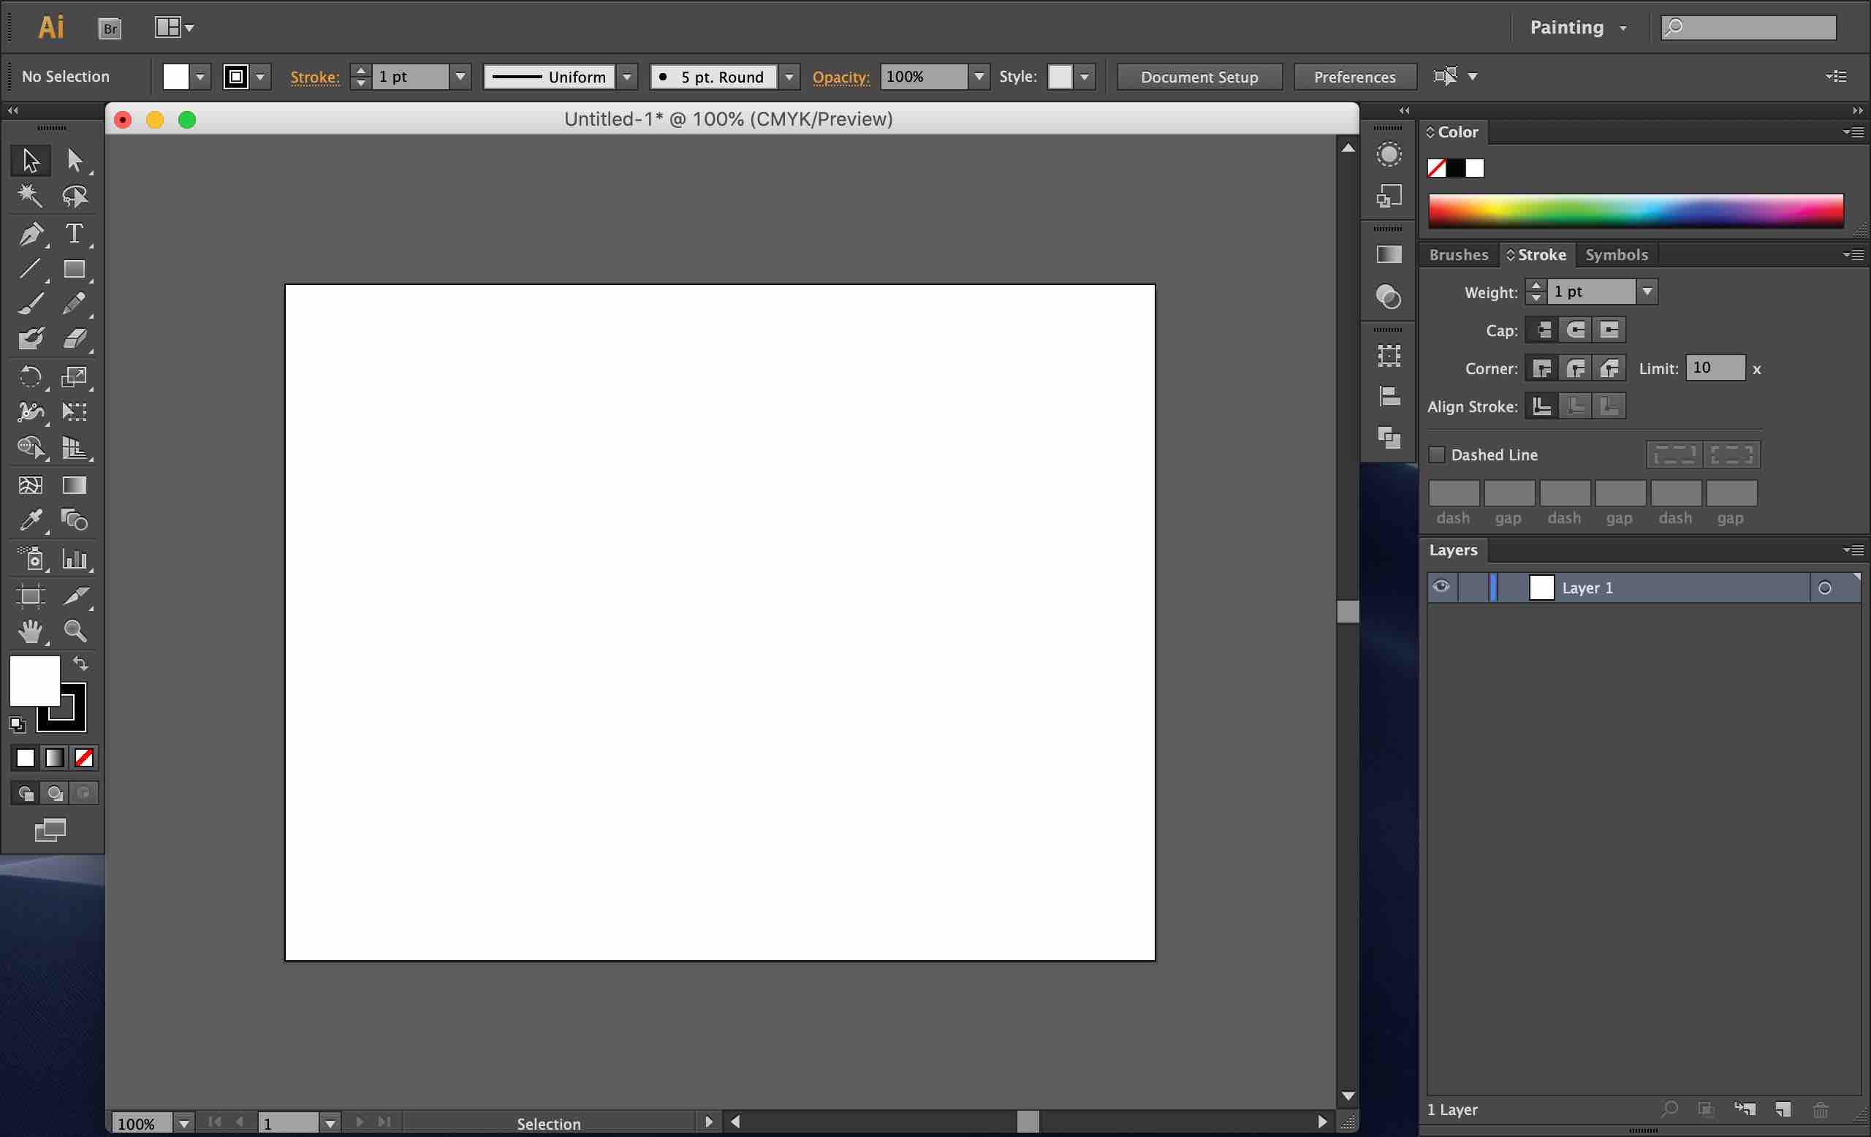Click the Document Setup button
The image size is (1871, 1137).
click(x=1199, y=77)
